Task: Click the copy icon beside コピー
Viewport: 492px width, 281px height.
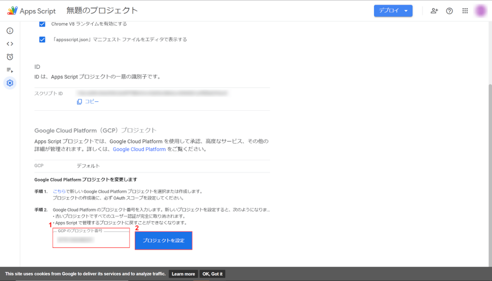Action: (x=80, y=102)
